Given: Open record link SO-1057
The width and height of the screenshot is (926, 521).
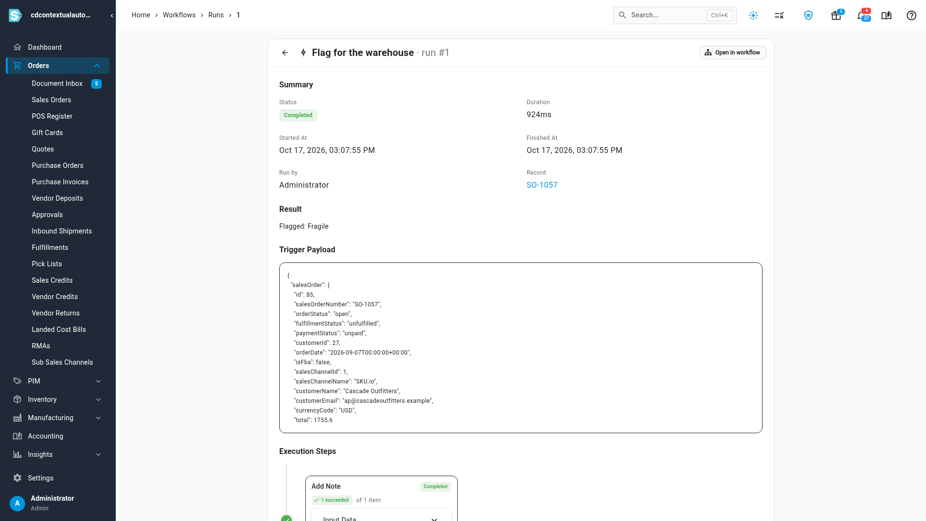Looking at the screenshot, I should tap(542, 185).
